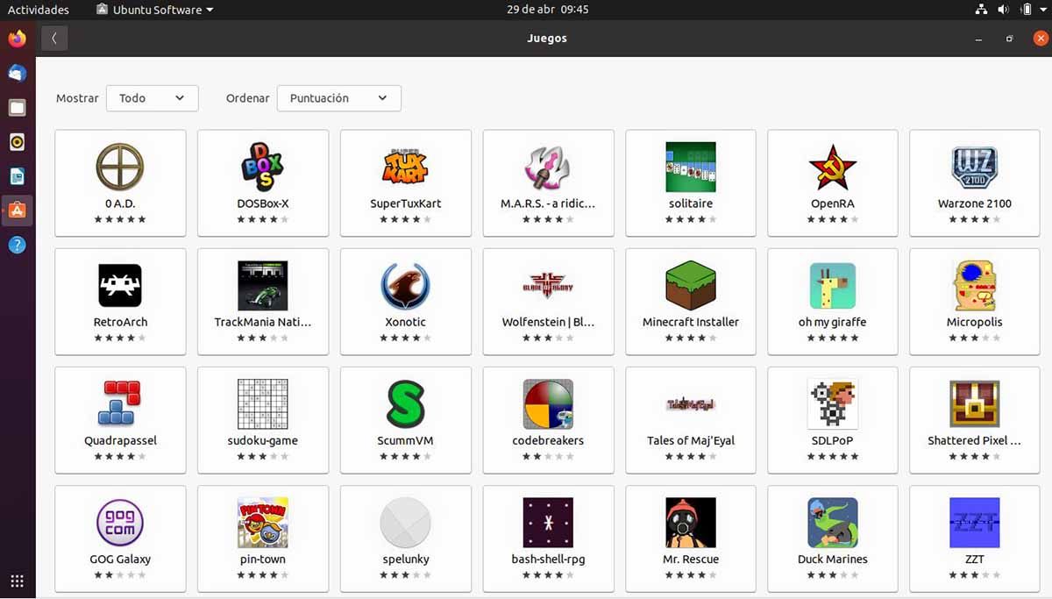Click the solitaire card game icon
This screenshot has height=599, width=1052.
[691, 167]
